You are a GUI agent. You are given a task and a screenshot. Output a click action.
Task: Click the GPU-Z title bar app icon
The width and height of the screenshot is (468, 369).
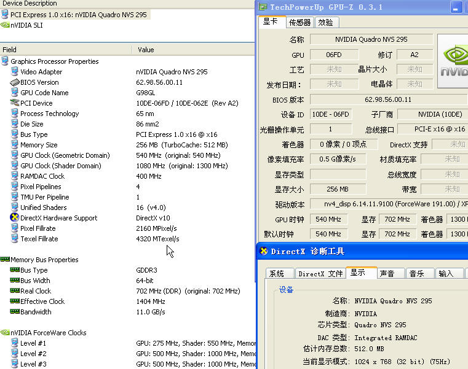point(263,7)
